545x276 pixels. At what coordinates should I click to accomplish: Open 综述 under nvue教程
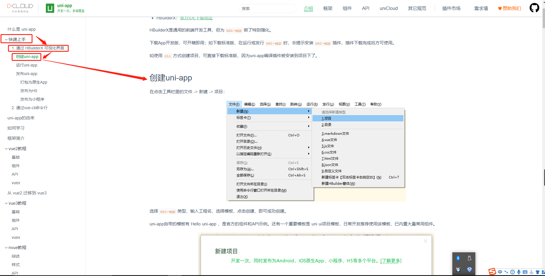pyautogui.click(x=16, y=256)
